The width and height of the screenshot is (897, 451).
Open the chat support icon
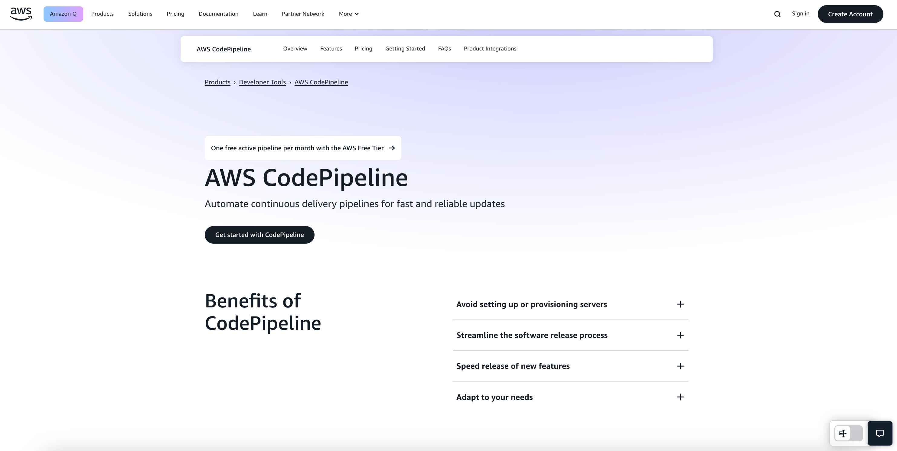tap(880, 433)
